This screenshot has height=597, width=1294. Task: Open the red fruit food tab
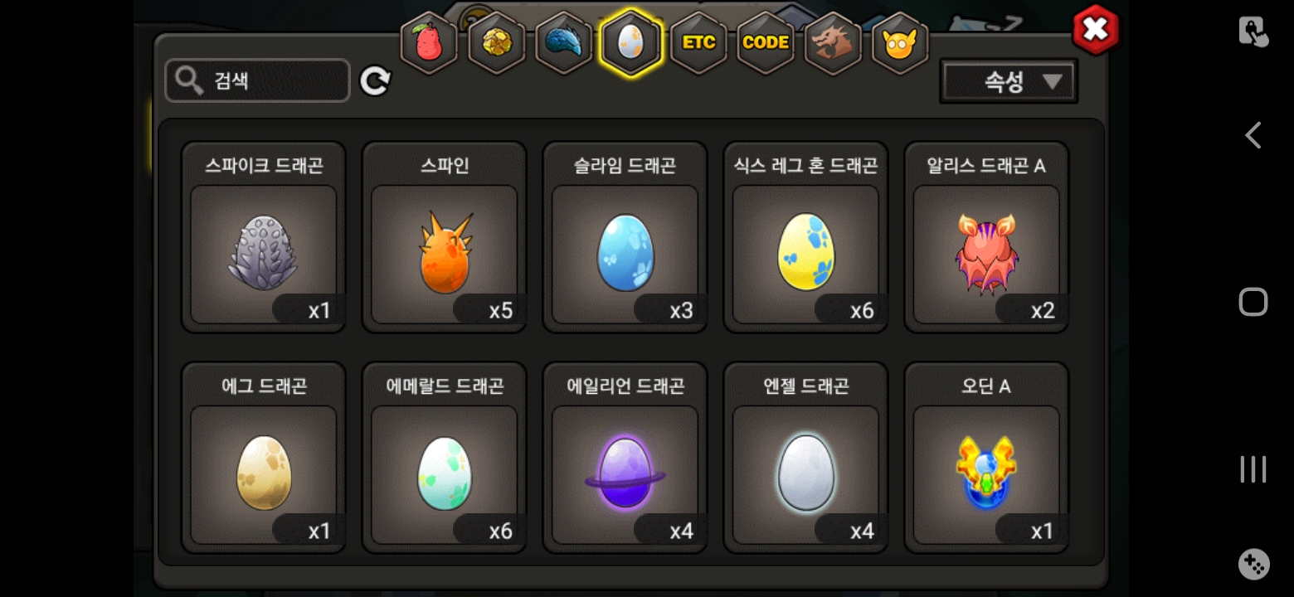pyautogui.click(x=429, y=42)
